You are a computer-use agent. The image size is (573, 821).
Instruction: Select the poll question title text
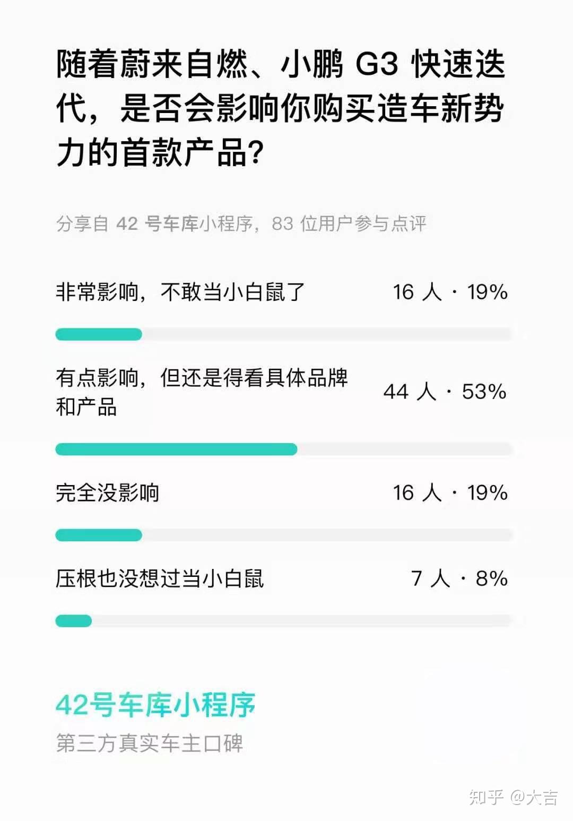281,108
